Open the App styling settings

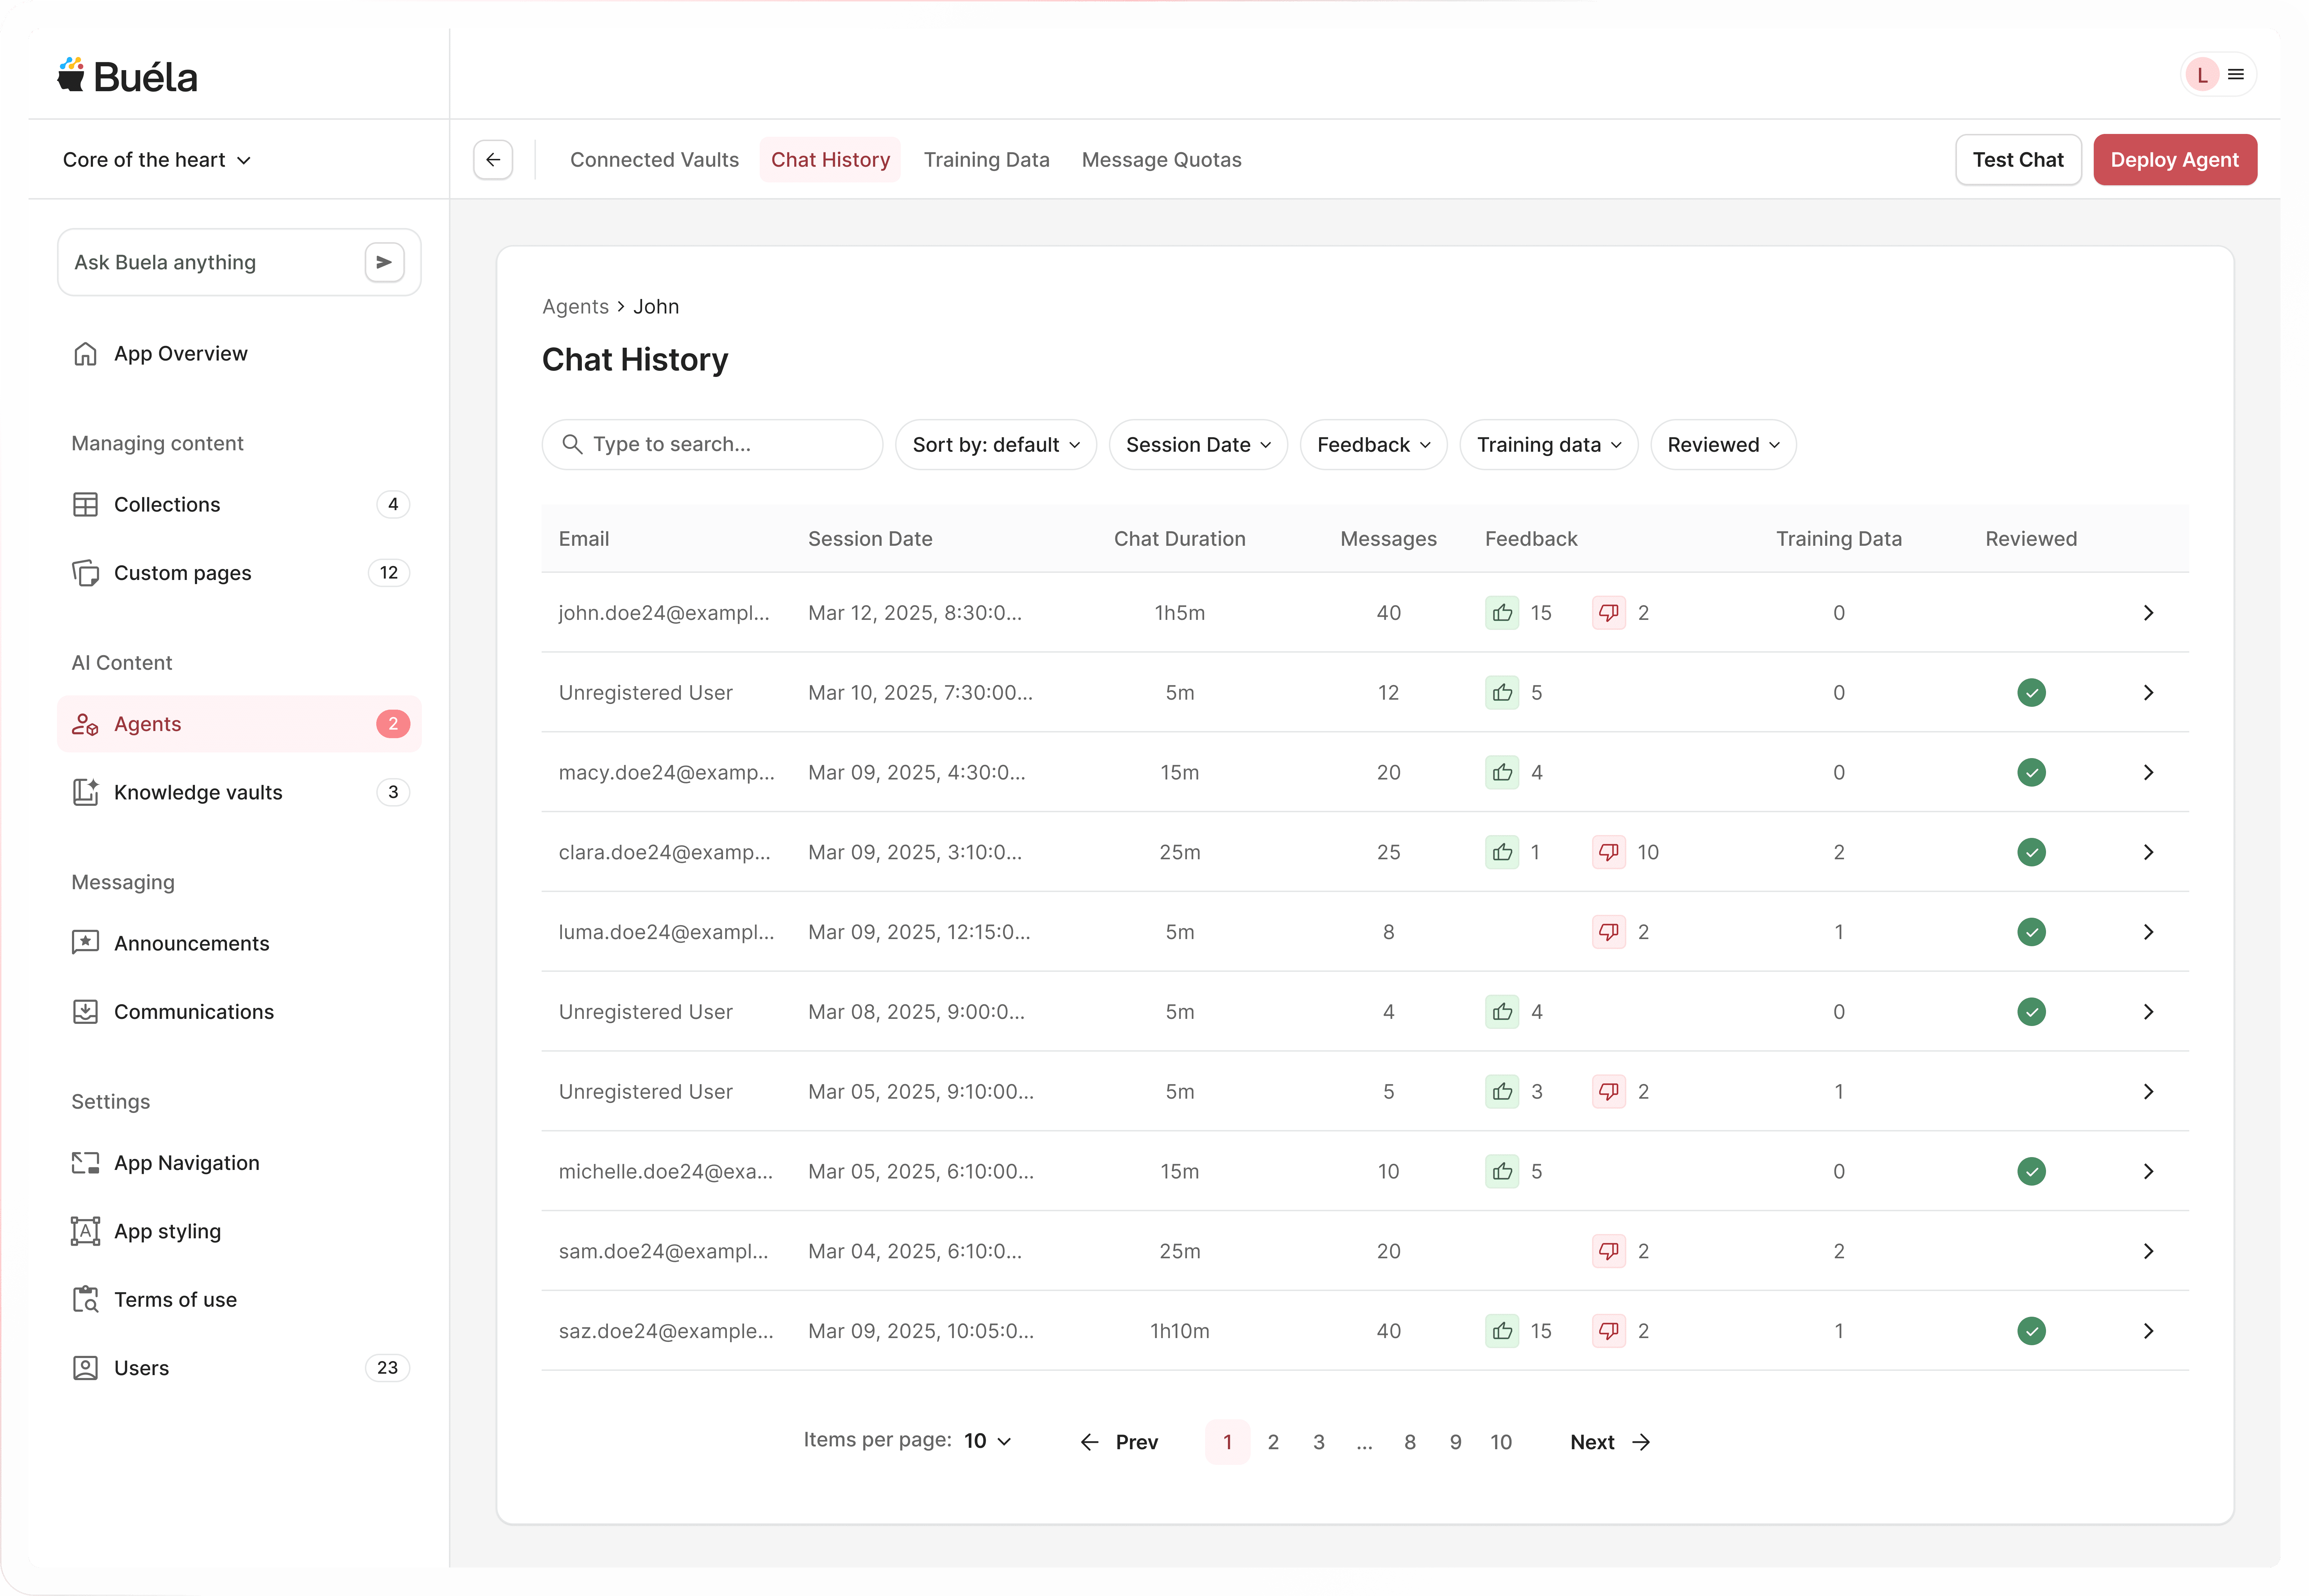click(167, 1231)
